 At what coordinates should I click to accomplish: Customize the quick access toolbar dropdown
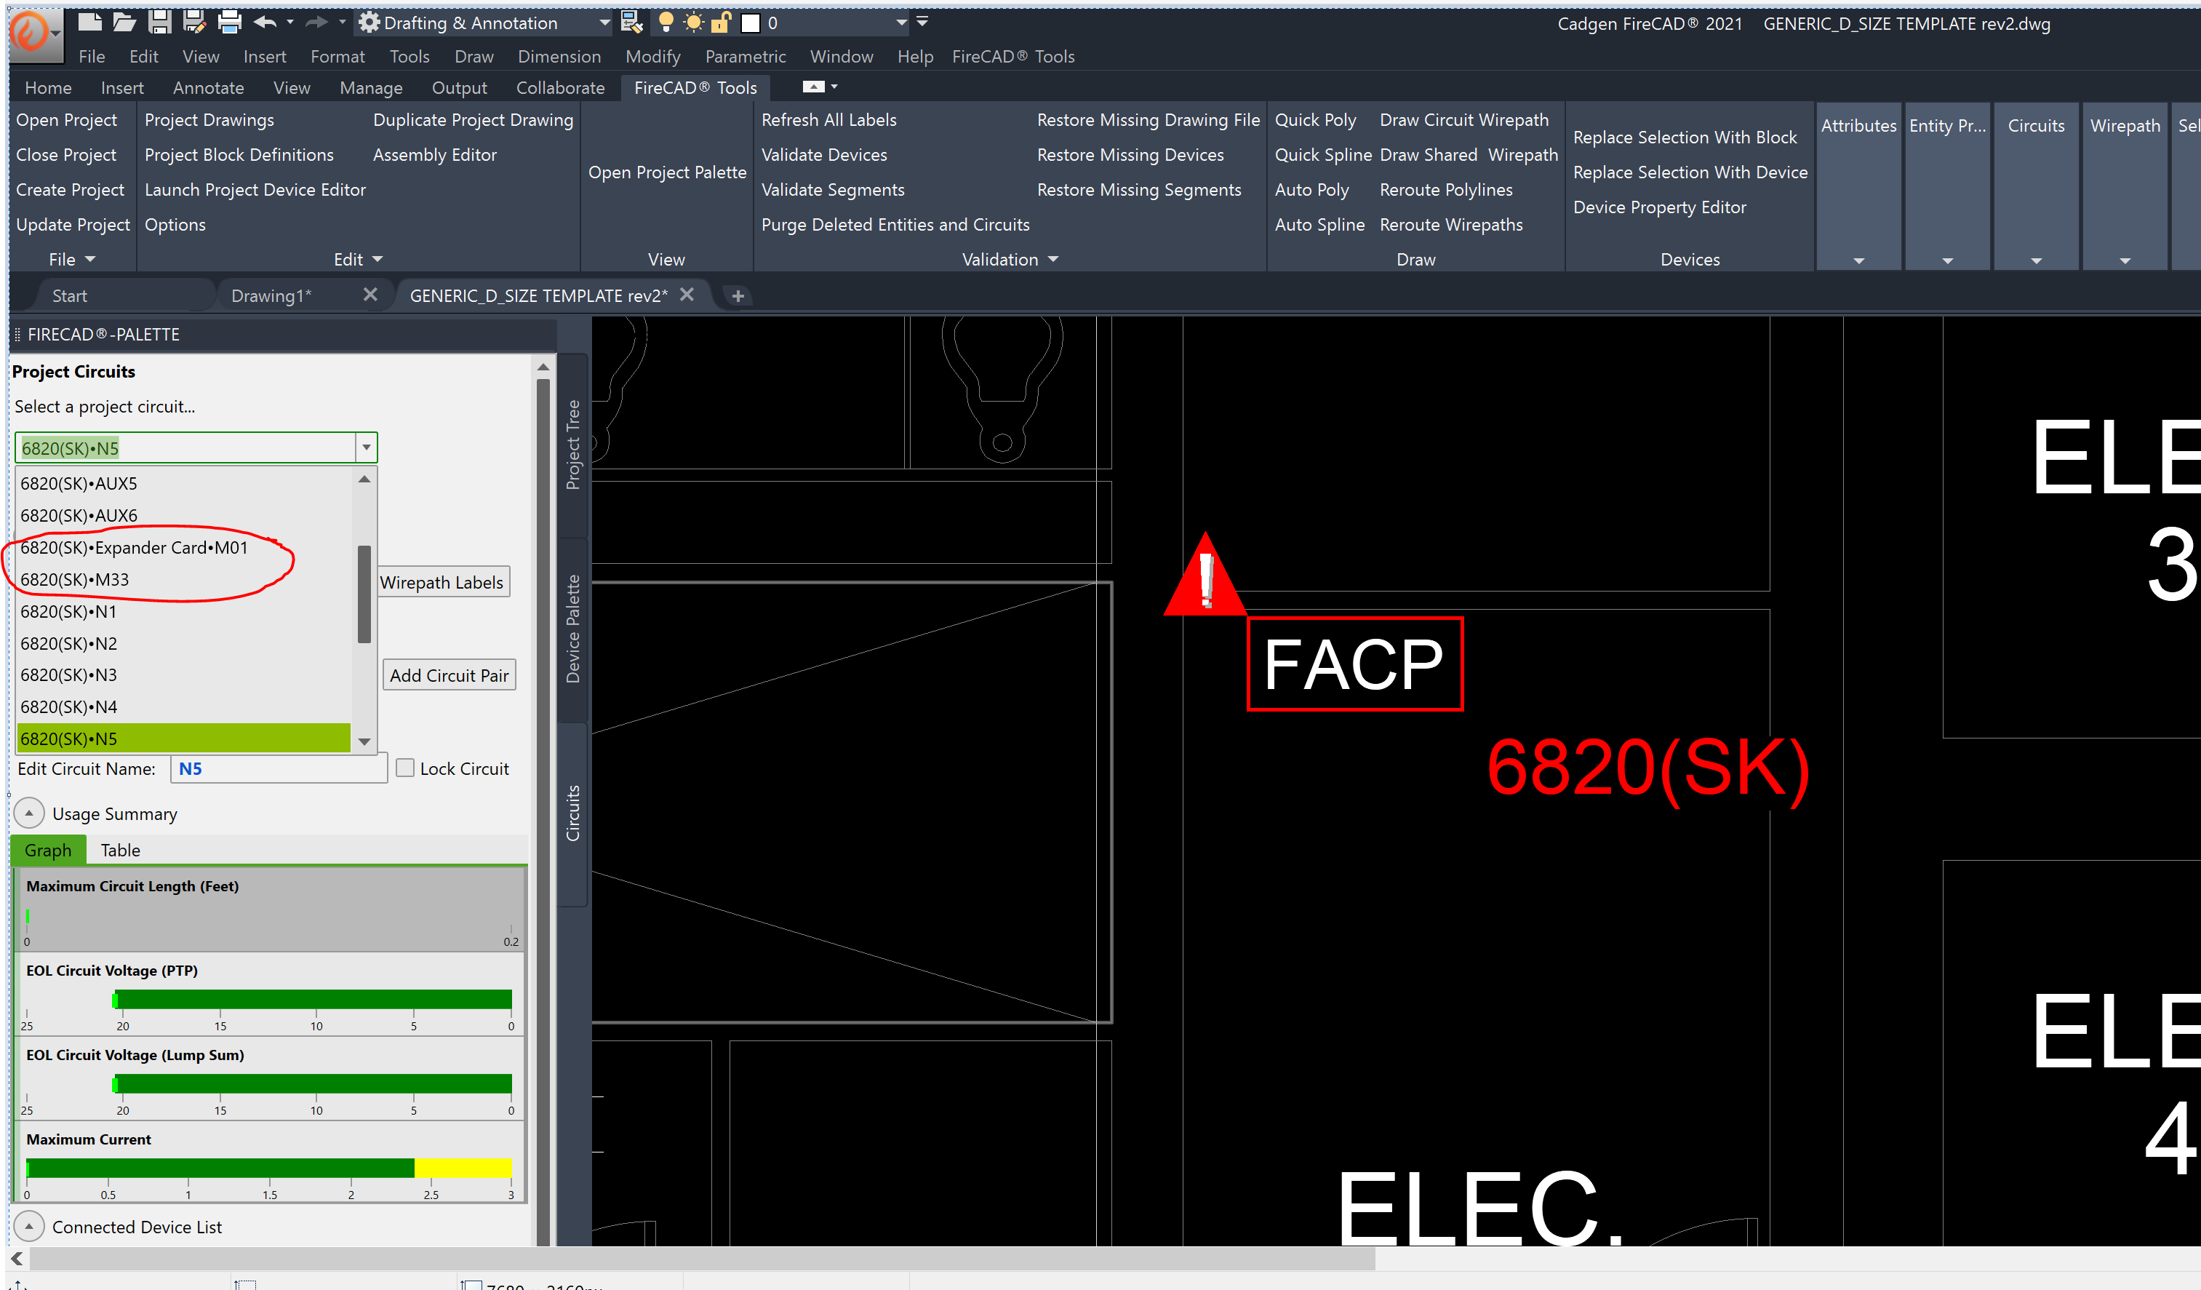pyautogui.click(x=922, y=22)
